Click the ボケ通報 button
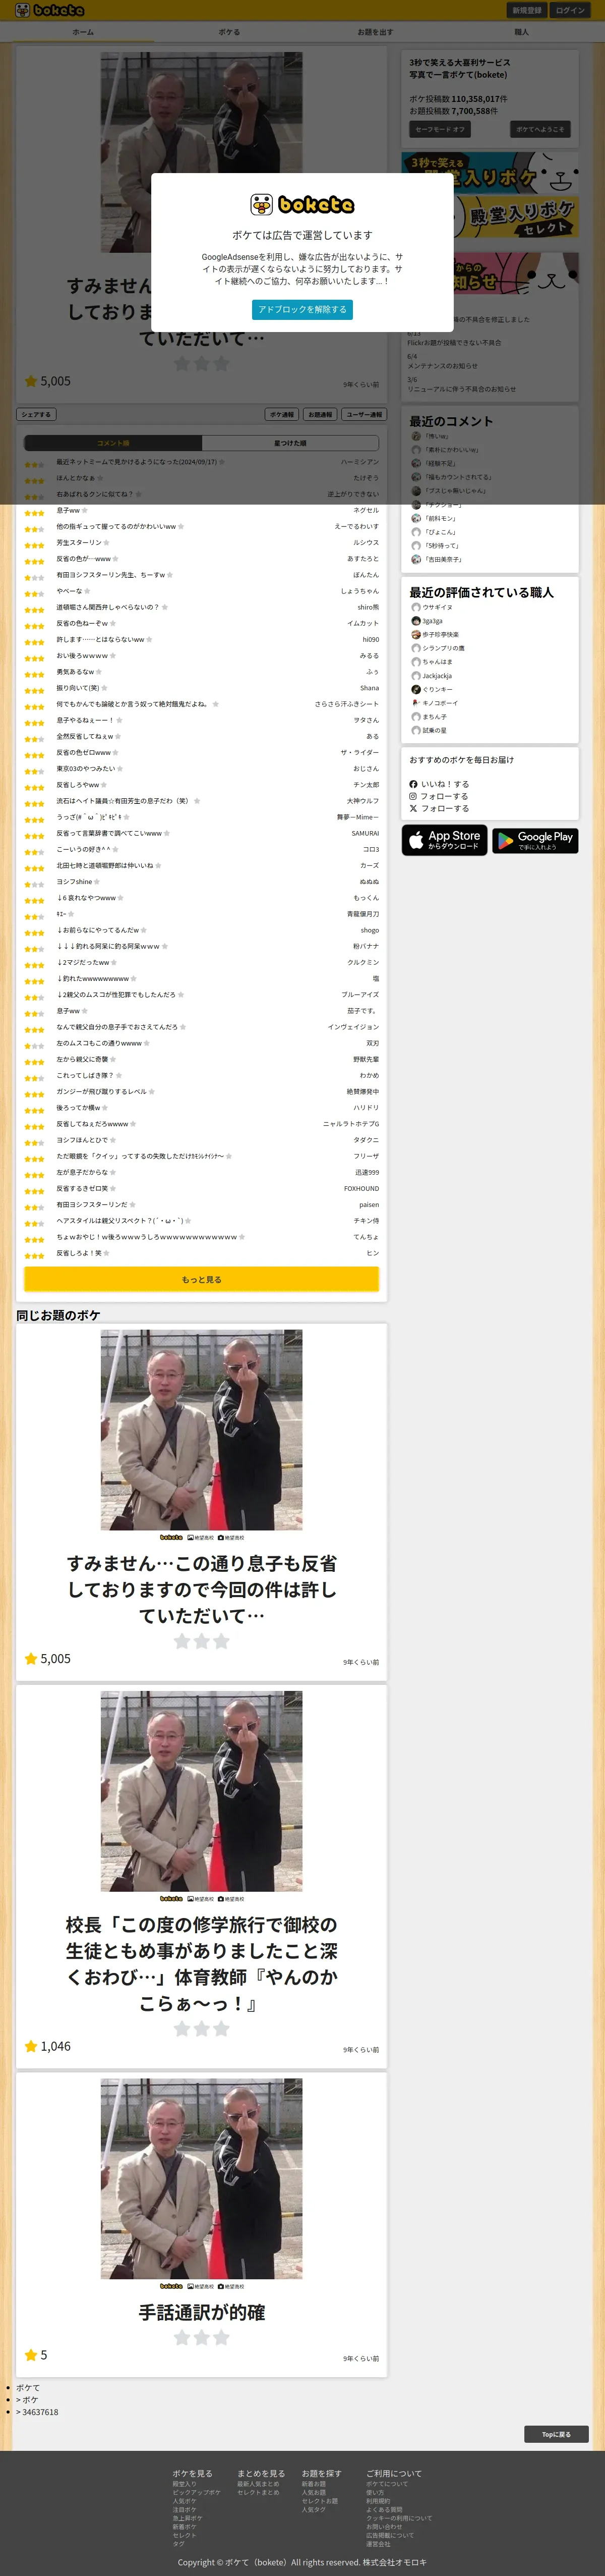 point(281,414)
